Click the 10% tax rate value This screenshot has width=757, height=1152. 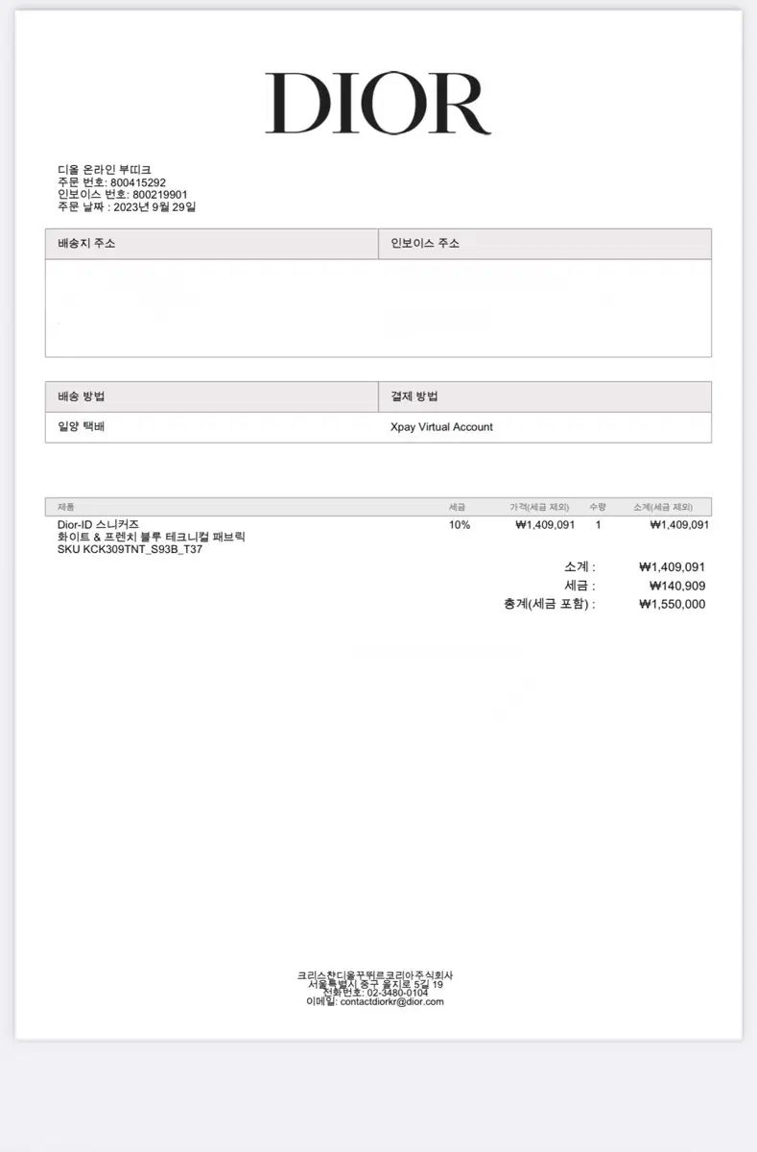tap(459, 525)
